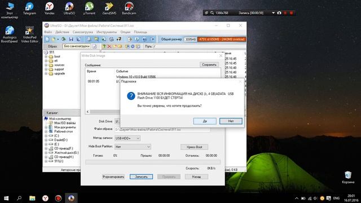
Task: Click the New image toolbar icon in UltraISO
Action: [47, 39]
